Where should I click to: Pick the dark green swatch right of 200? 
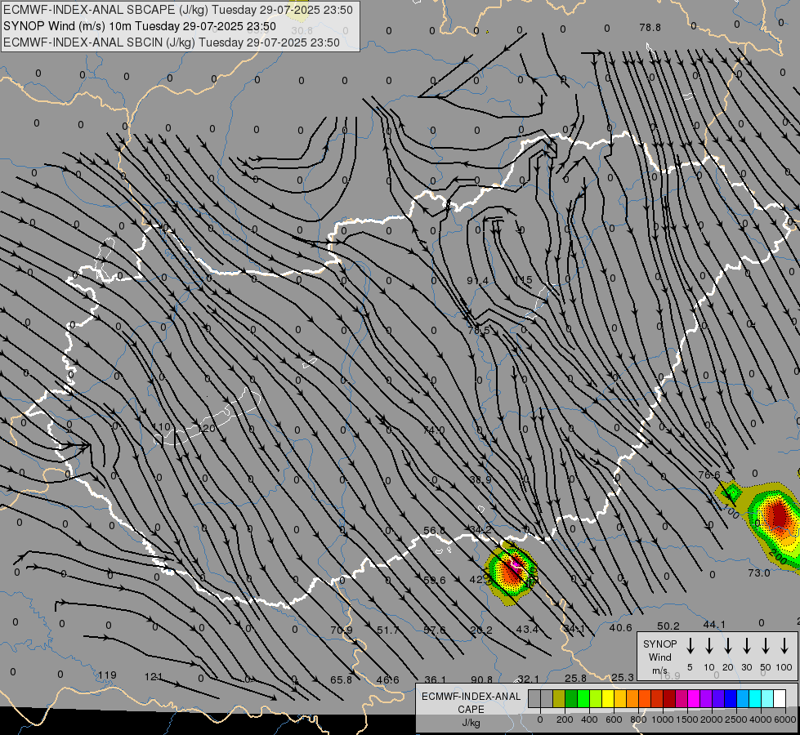point(570,698)
